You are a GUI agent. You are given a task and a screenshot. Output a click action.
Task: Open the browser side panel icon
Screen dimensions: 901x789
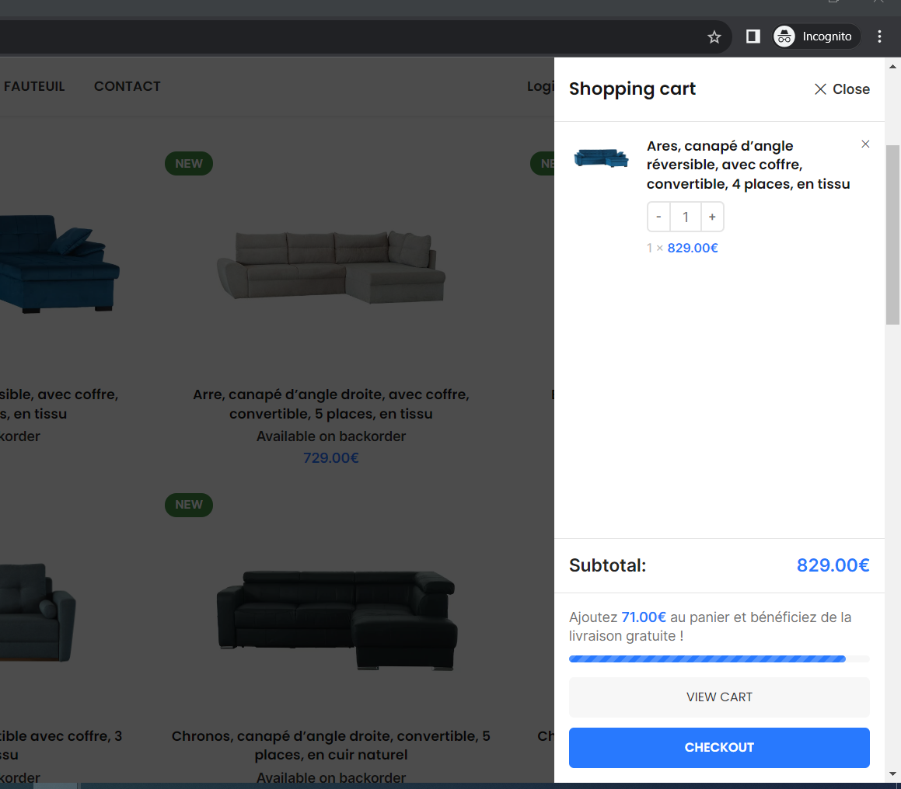753,36
